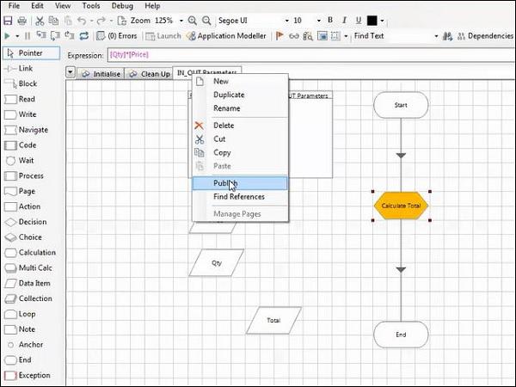The width and height of the screenshot is (516, 387).
Task: Click the Redo arrow icon
Action: point(101,21)
